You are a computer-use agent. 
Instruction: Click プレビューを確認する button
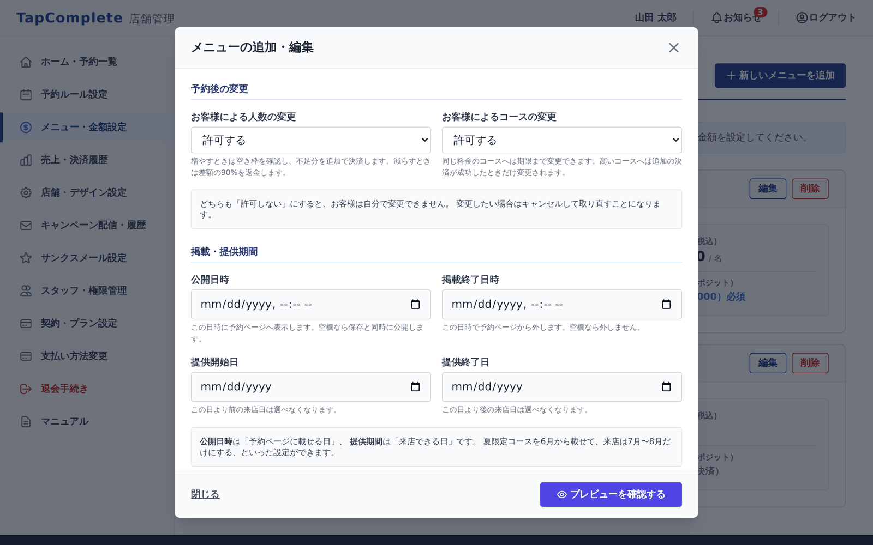(x=611, y=494)
